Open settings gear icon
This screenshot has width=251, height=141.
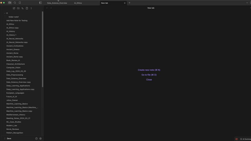coord(40,138)
